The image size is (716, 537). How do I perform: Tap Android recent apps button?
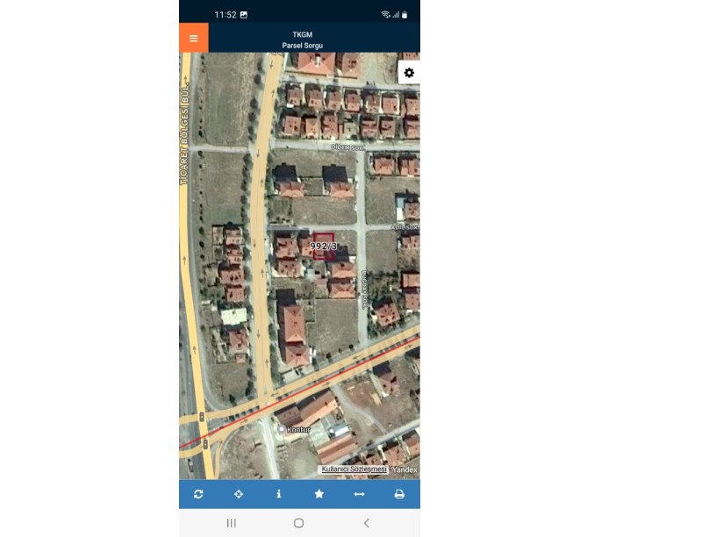232,523
